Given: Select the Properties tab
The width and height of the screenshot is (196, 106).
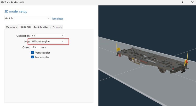Looking at the screenshot, I should click(26, 27).
